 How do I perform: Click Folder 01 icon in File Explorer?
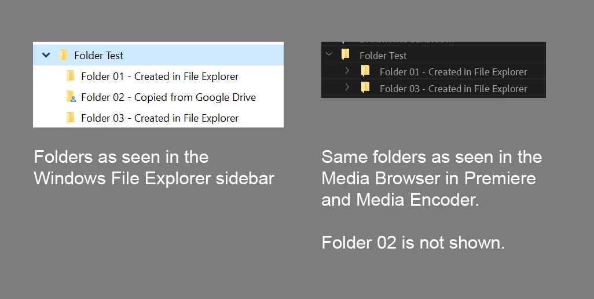(71, 76)
